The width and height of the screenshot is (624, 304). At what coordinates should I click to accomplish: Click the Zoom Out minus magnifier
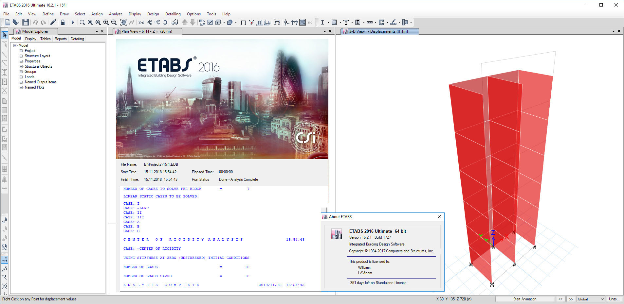pos(114,22)
